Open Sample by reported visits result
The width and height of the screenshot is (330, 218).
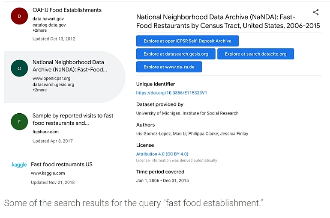(73, 119)
